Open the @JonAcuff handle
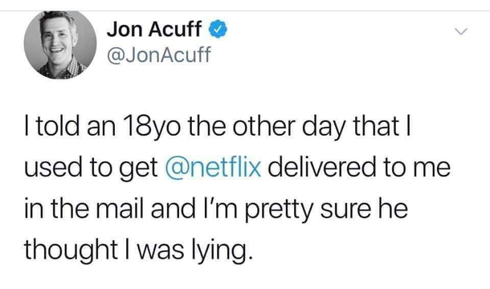 [x=159, y=55]
